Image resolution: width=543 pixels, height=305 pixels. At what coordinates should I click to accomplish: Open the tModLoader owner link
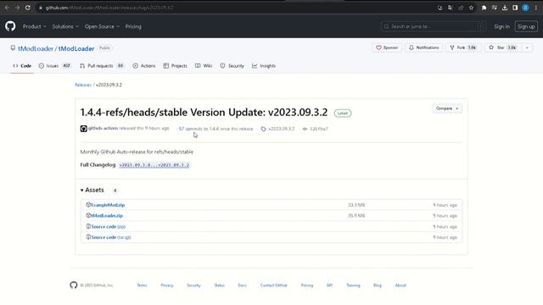[36, 48]
